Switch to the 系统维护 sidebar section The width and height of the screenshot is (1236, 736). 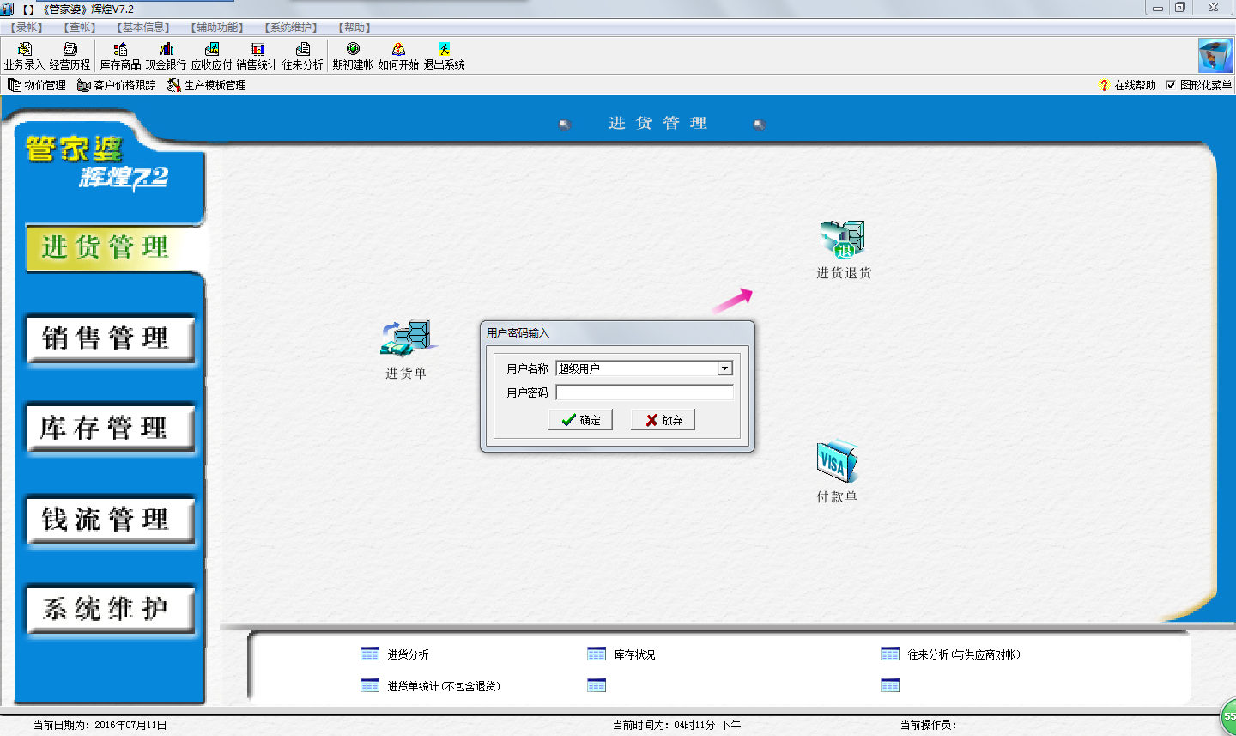coord(111,610)
